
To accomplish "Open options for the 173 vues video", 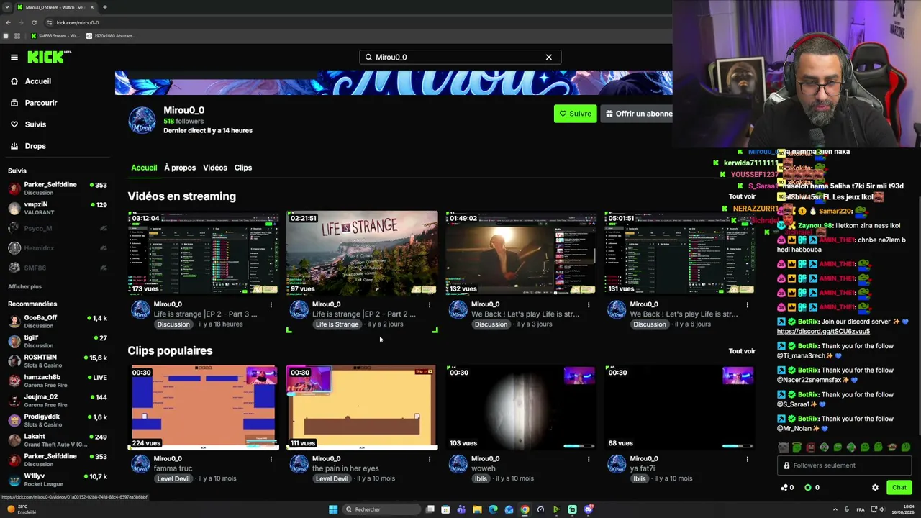I will pos(271,305).
